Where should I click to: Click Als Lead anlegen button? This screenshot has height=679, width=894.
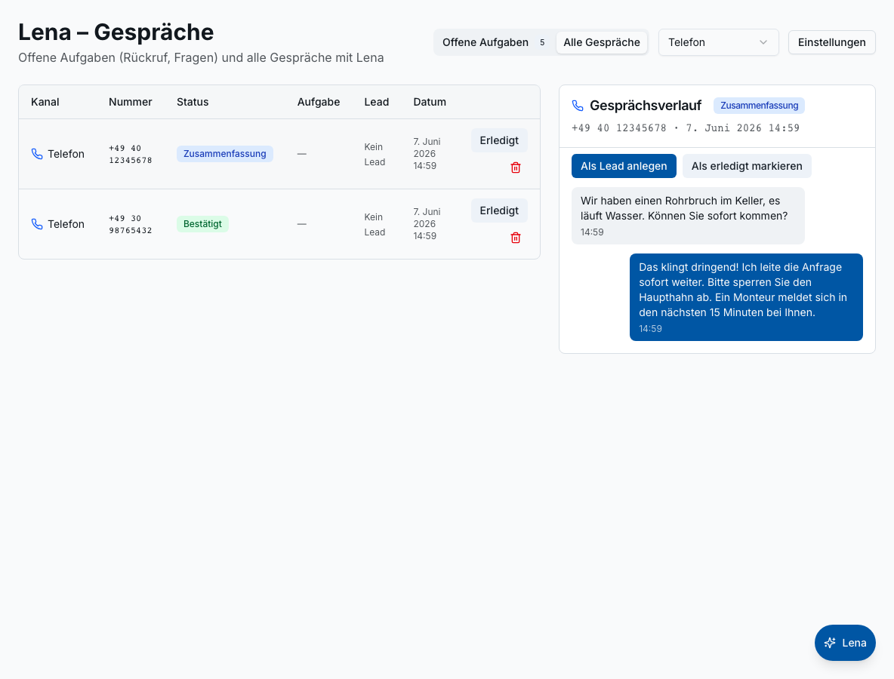[624, 166]
